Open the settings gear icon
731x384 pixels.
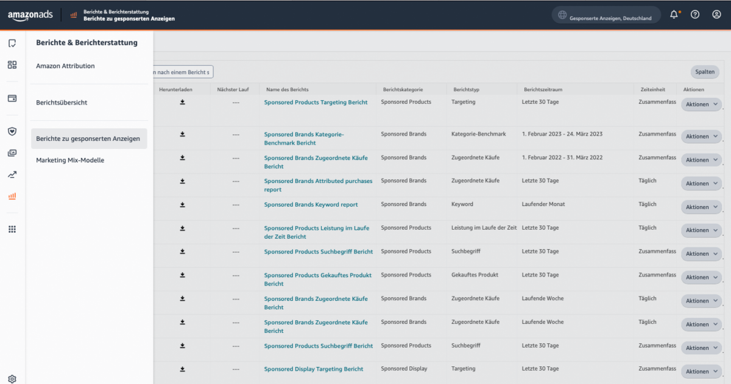pos(12,379)
